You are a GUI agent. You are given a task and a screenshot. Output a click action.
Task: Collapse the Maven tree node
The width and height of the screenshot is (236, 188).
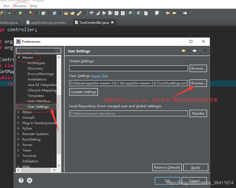tap(19, 57)
